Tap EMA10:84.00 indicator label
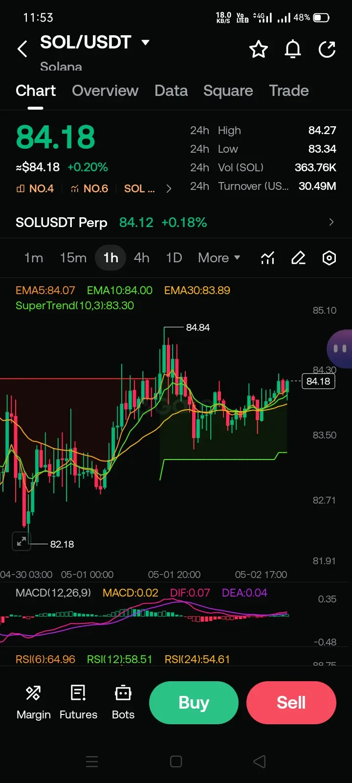Image resolution: width=352 pixels, height=783 pixels. pyautogui.click(x=120, y=290)
